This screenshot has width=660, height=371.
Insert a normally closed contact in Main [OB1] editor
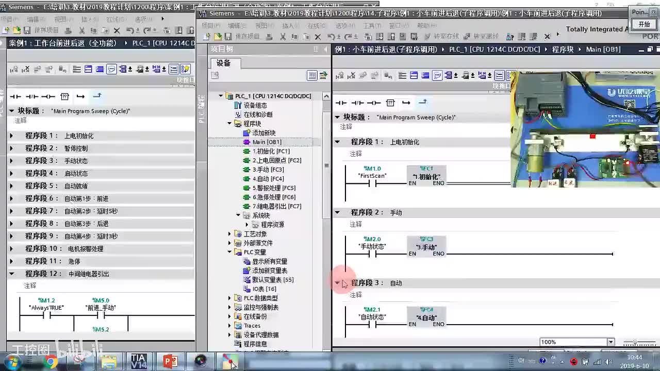pos(357,103)
